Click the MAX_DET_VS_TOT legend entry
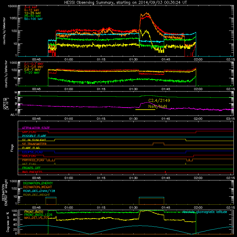The height and width of the screenshot is (237, 237). pyautogui.click(x=37, y=218)
